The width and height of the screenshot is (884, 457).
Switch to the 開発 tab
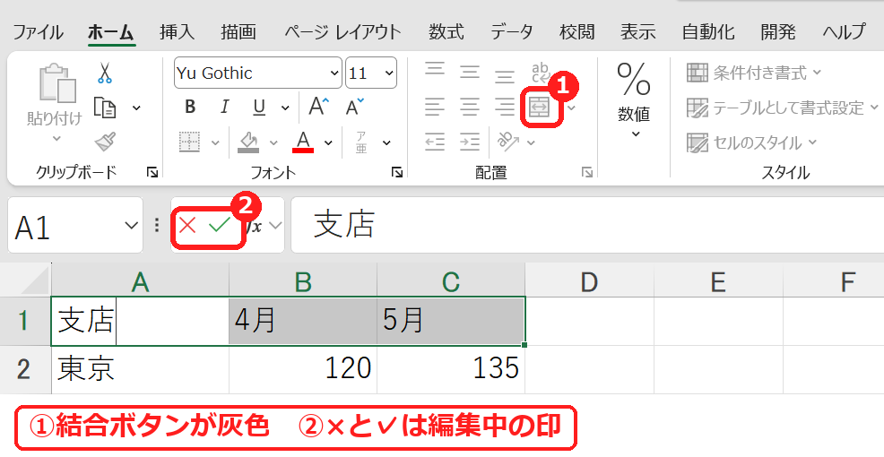tap(778, 32)
